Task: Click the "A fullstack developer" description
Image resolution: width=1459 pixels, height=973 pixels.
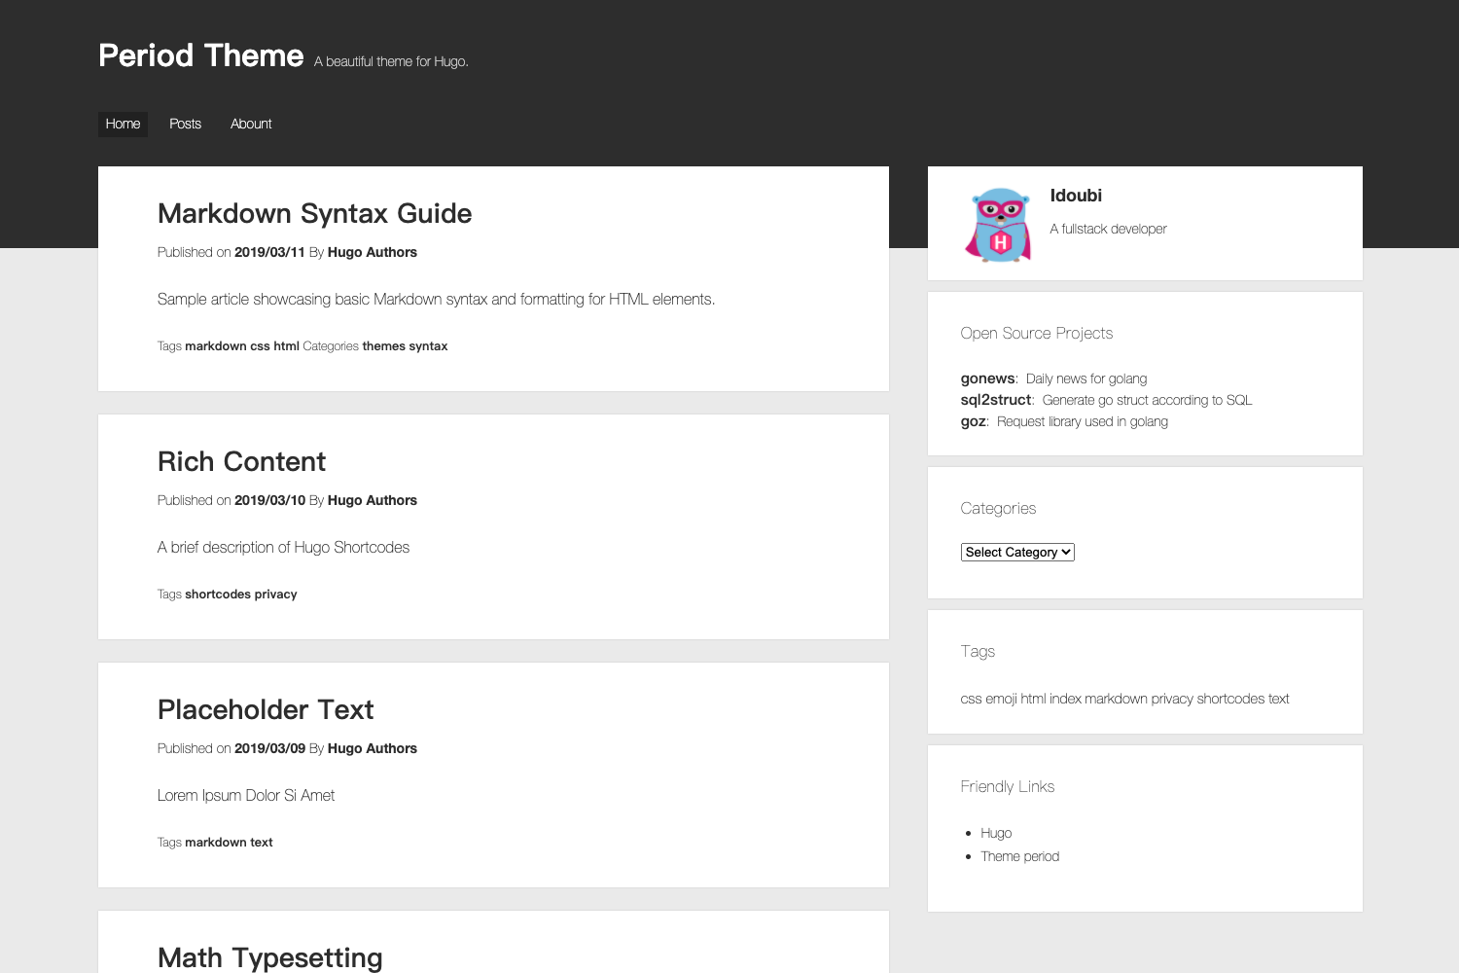Action: point(1108,229)
